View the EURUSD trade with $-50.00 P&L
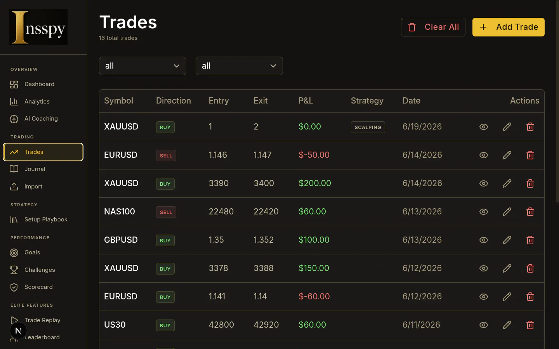The width and height of the screenshot is (559, 349). click(484, 155)
